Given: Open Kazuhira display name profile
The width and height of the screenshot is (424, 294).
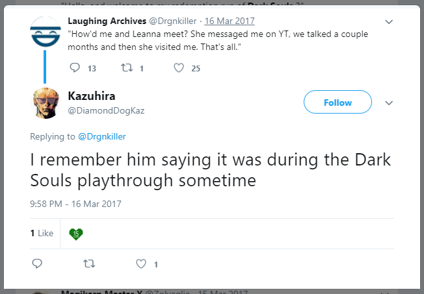Looking at the screenshot, I should click(92, 96).
